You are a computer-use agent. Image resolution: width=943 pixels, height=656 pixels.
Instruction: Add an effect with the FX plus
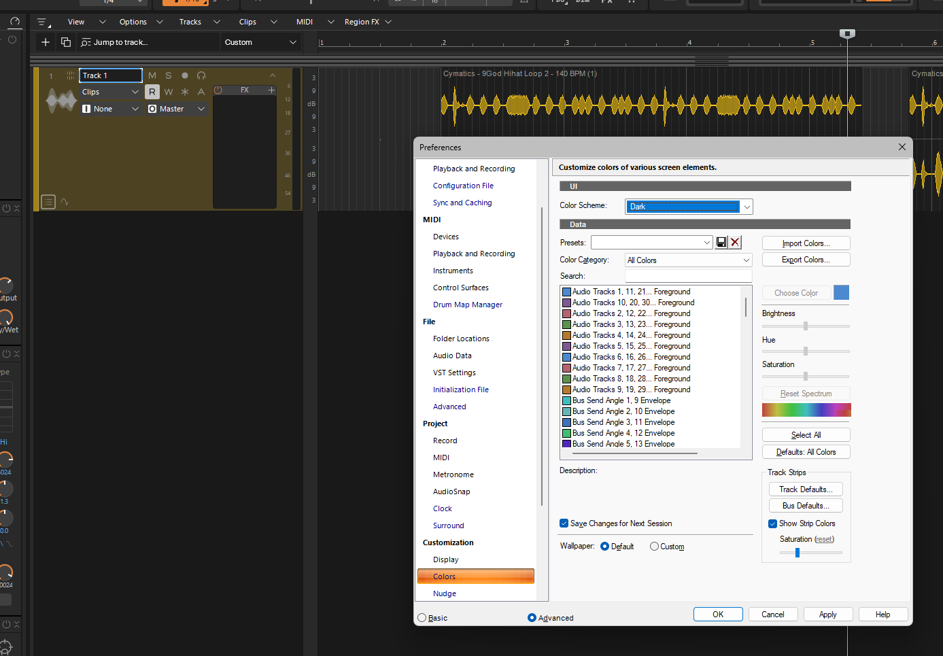271,90
